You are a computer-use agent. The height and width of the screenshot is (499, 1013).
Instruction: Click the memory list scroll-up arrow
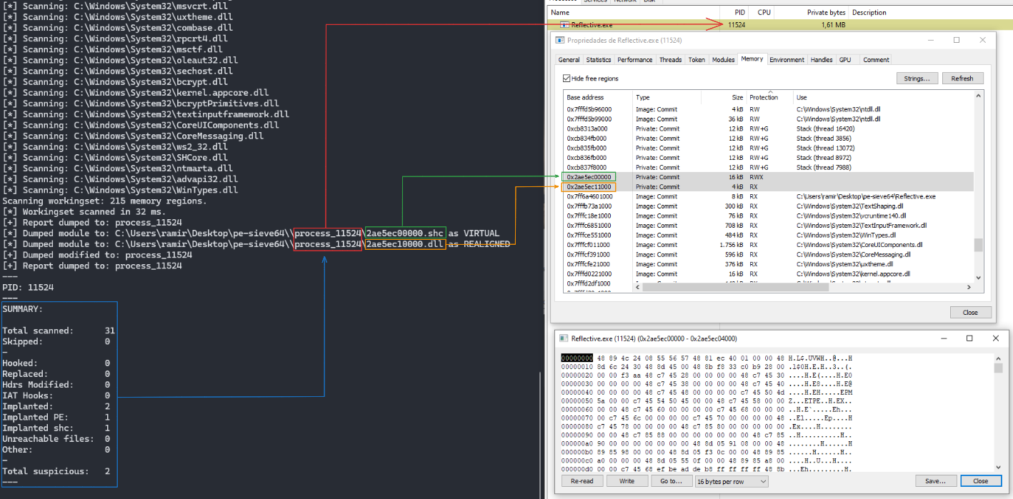[979, 96]
